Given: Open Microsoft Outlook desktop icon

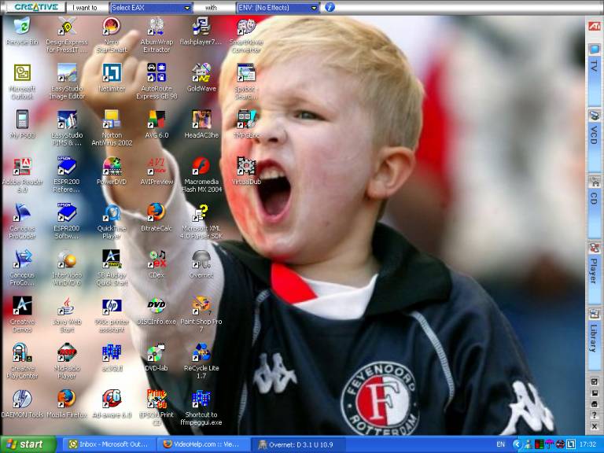Looking at the screenshot, I should (22, 73).
